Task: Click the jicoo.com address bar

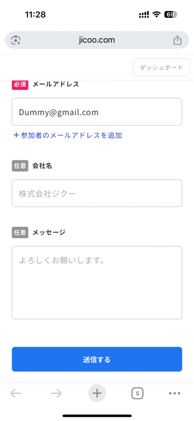Action: [97, 40]
